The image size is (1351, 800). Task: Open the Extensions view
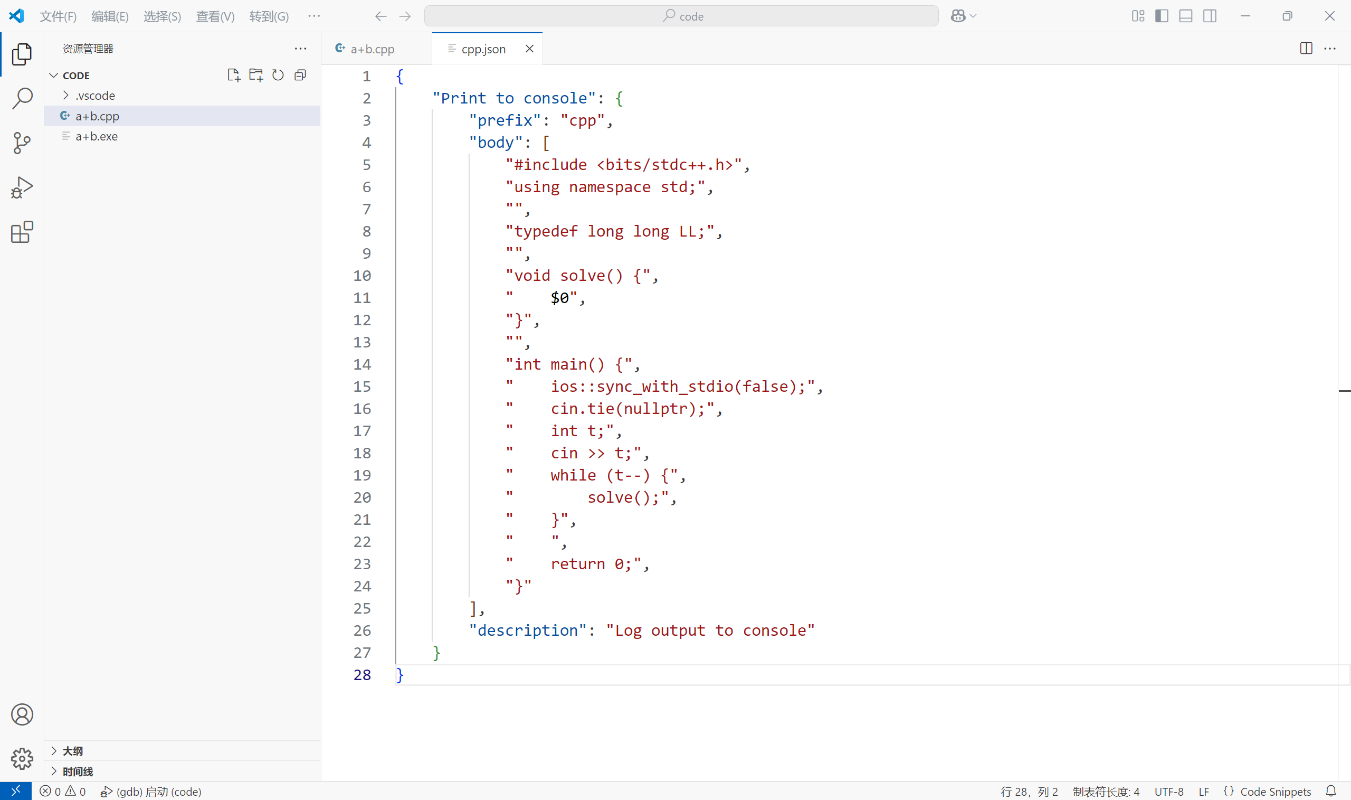[22, 232]
